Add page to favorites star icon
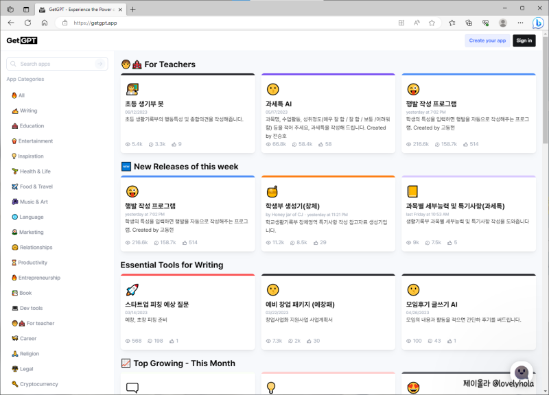The image size is (549, 395). [x=432, y=23]
